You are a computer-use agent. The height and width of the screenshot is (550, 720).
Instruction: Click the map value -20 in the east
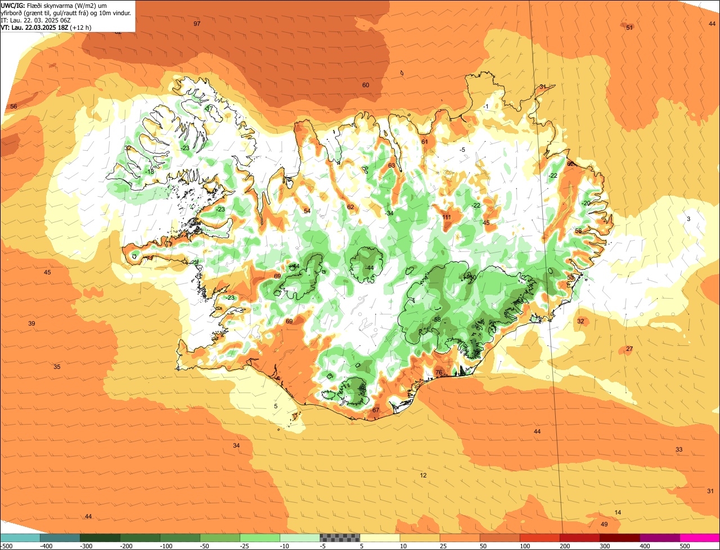[x=586, y=203]
